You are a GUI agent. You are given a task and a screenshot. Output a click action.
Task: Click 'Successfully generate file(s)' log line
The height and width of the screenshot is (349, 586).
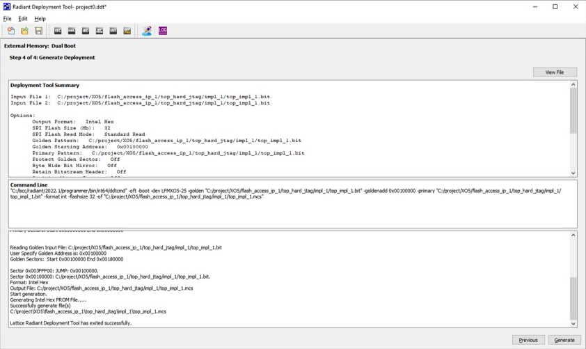click(40, 306)
